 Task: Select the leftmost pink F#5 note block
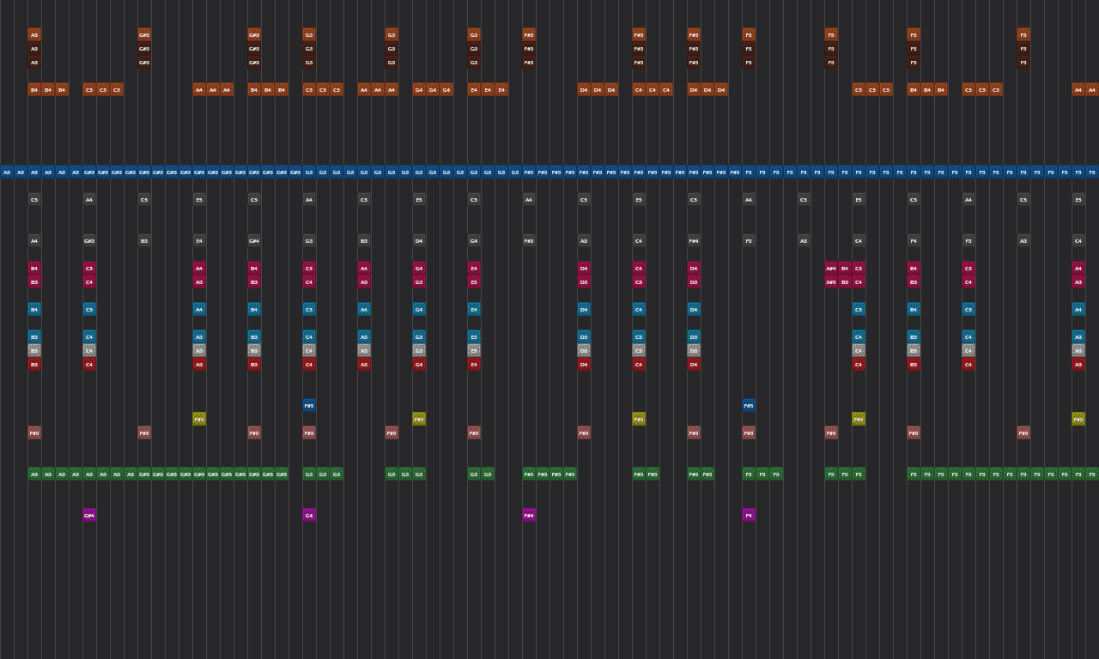click(34, 433)
